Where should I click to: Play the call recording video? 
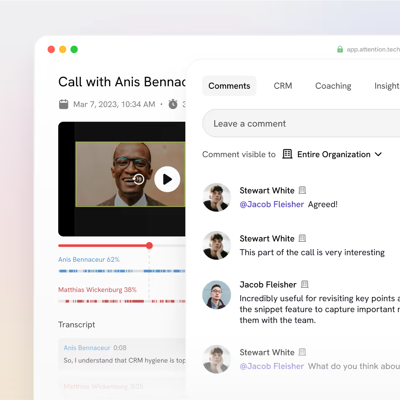(x=167, y=179)
